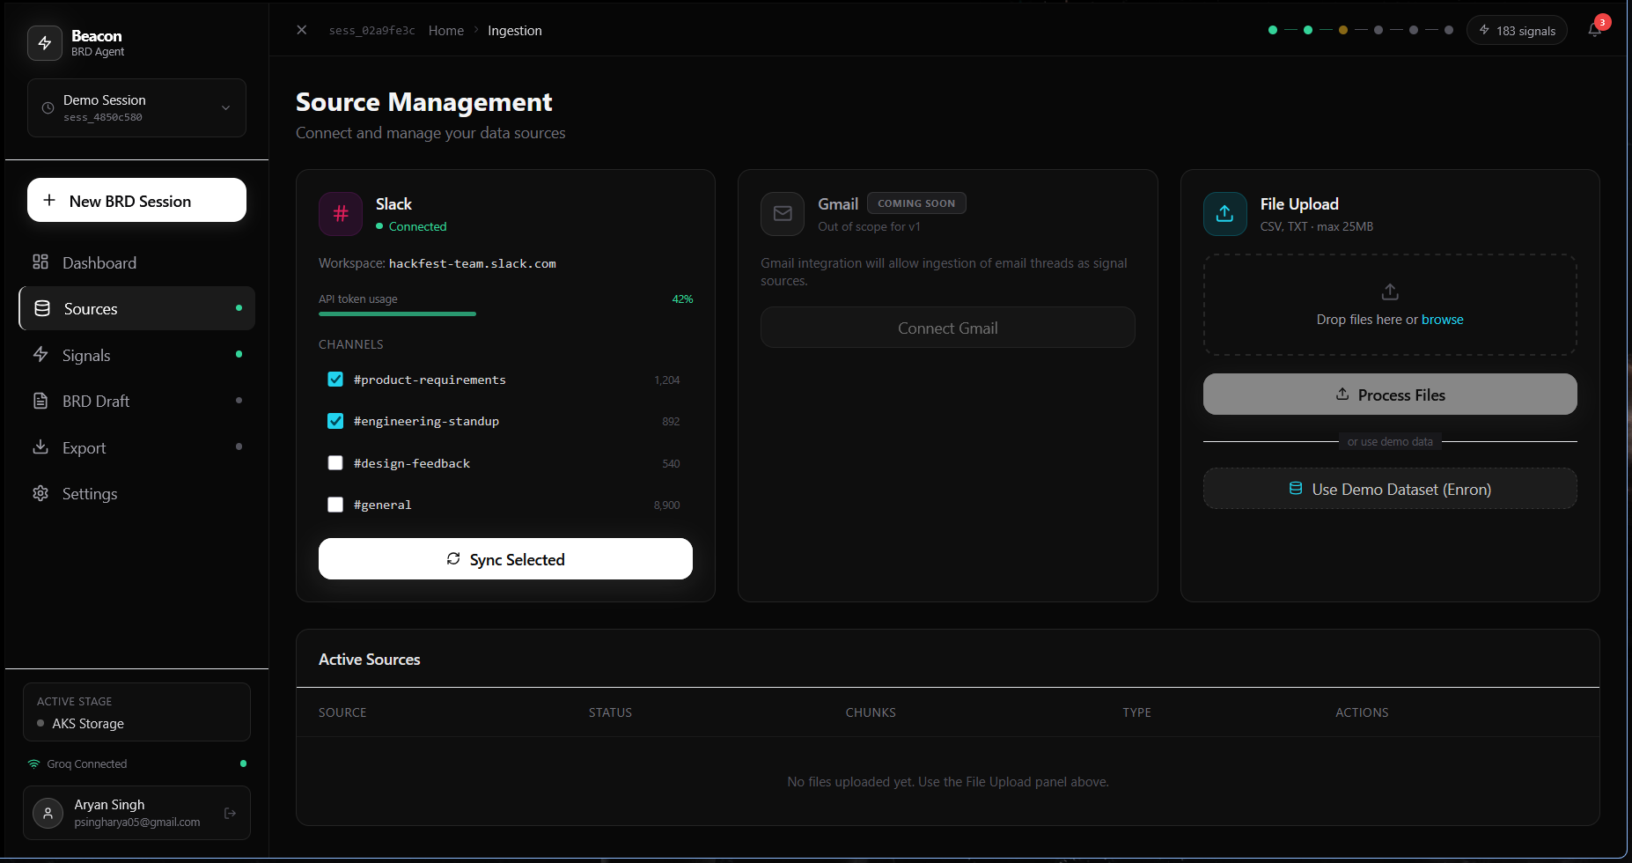Go to BRD Draft in sidebar

coord(96,402)
